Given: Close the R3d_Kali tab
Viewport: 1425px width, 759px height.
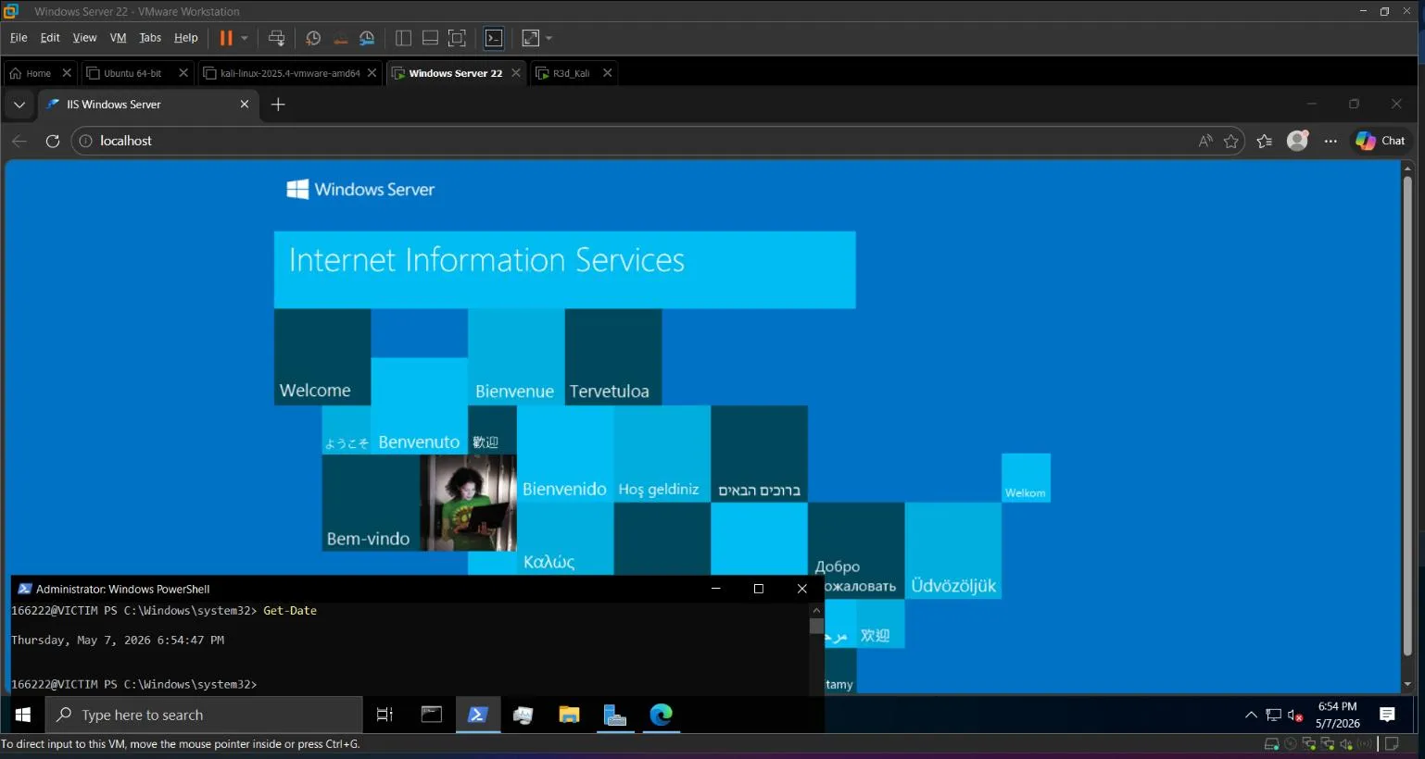Looking at the screenshot, I should 608,73.
